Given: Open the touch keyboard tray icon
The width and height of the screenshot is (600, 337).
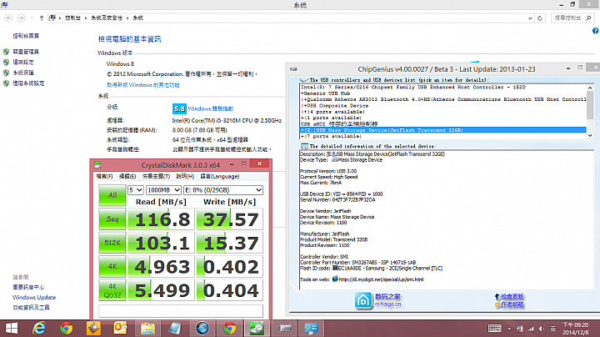Looking at the screenshot, I should click(x=494, y=329).
